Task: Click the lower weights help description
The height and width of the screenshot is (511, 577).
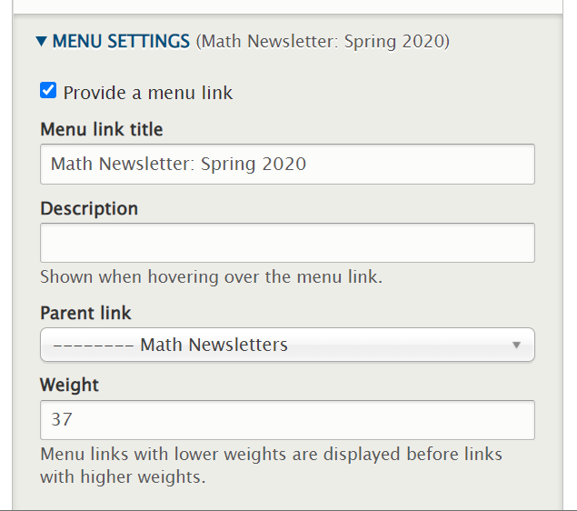Action: tap(271, 465)
